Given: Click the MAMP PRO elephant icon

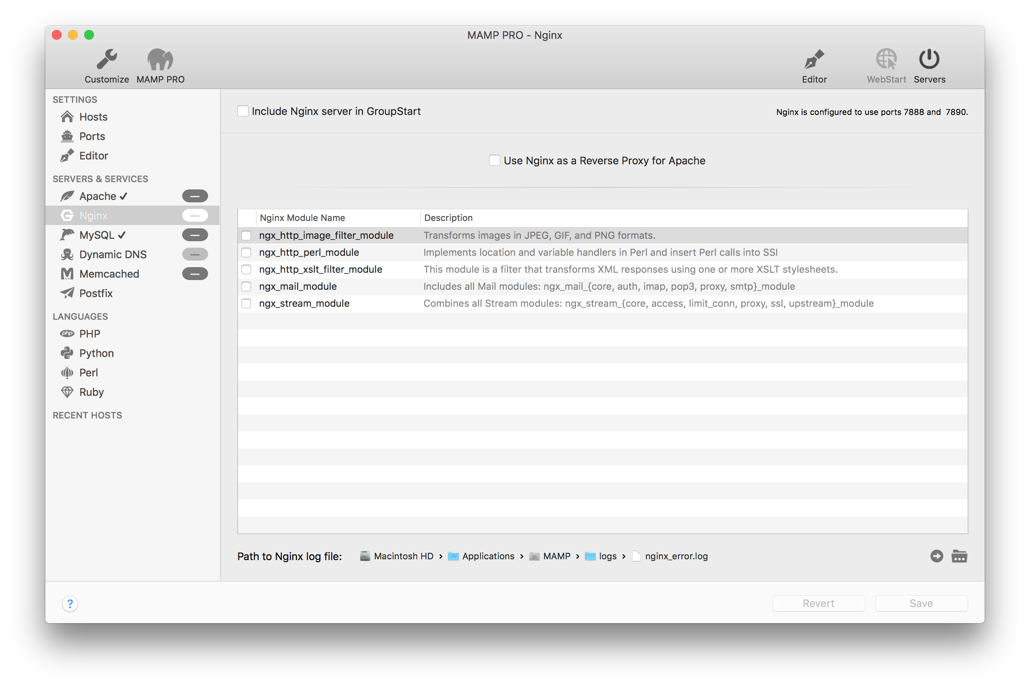Looking at the screenshot, I should 160,59.
